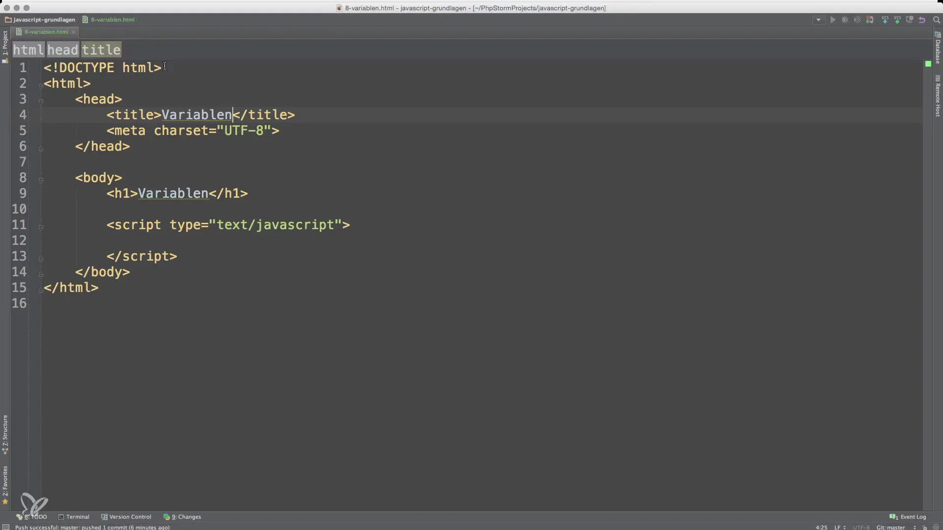The image size is (943, 530).
Task: Collapse the body tag fold on line 8
Action: [x=41, y=180]
